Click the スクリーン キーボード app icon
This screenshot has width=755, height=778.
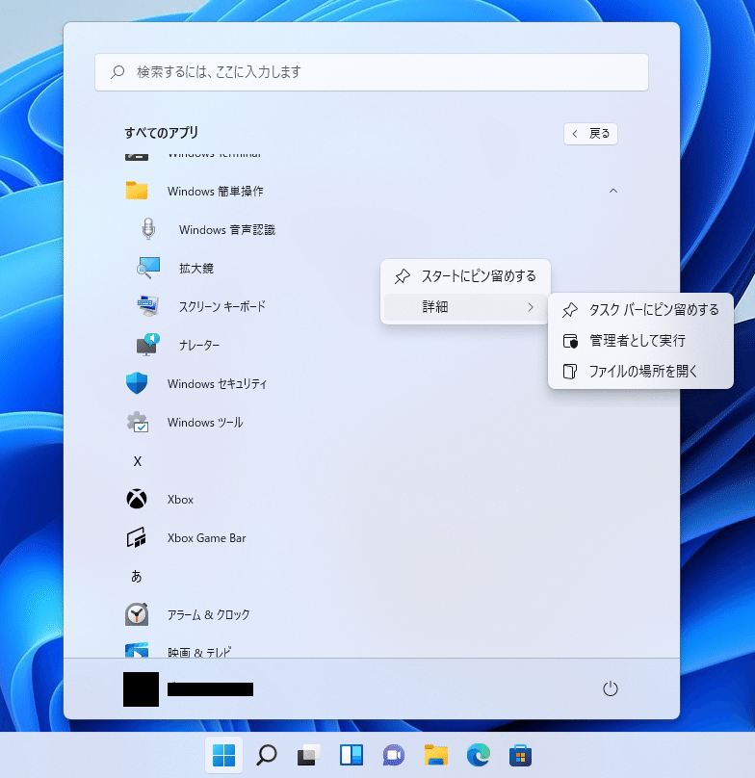pyautogui.click(x=148, y=306)
